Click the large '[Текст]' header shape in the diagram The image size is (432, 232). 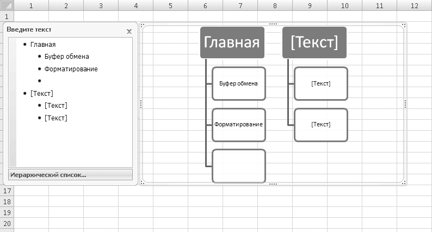coord(314,42)
